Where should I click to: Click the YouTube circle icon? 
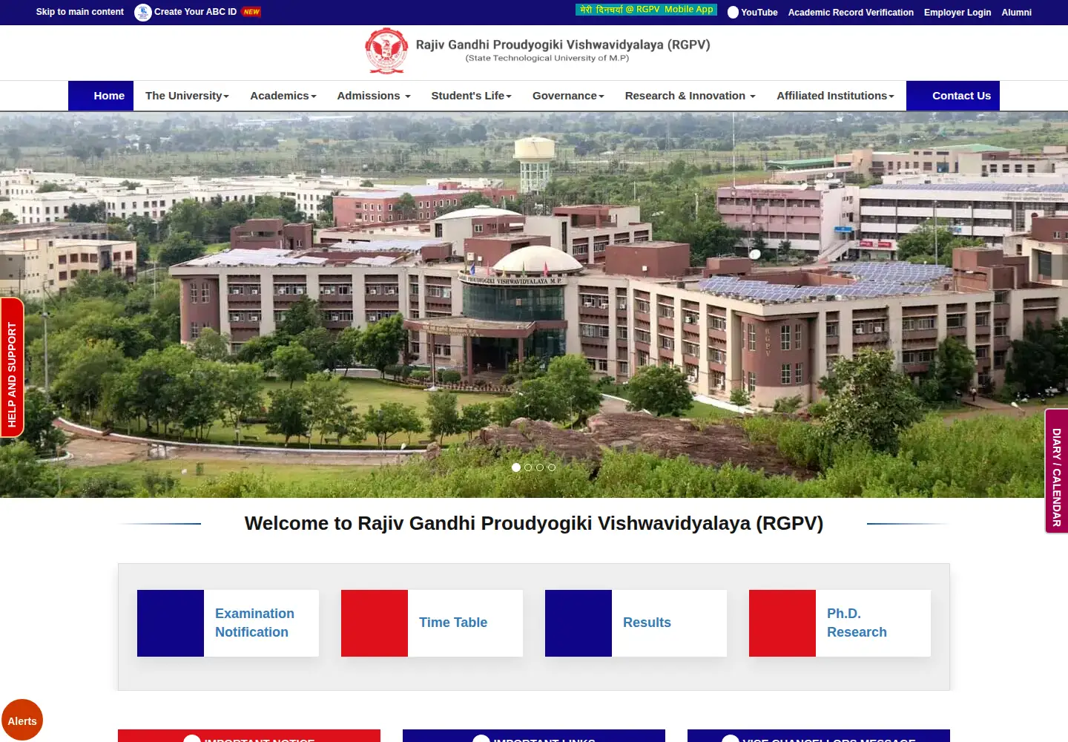pos(733,13)
